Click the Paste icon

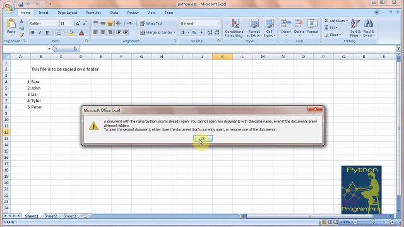11,24
